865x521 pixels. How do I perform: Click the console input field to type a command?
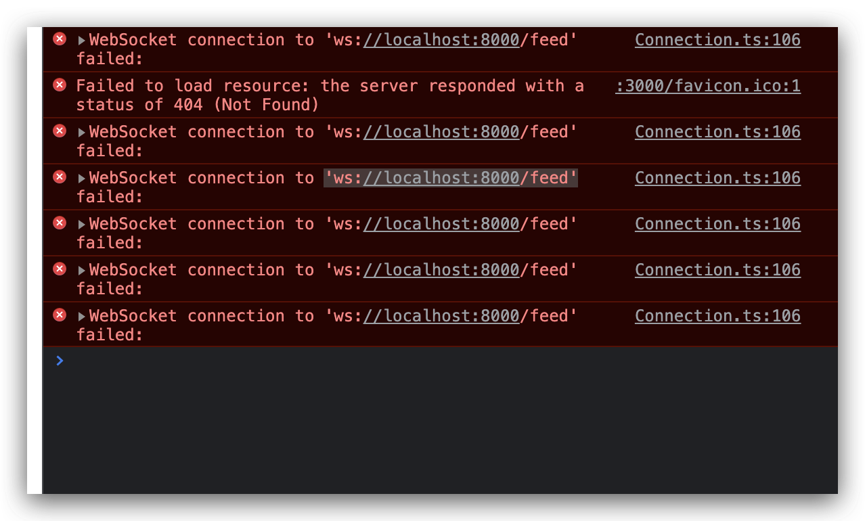click(x=271, y=360)
